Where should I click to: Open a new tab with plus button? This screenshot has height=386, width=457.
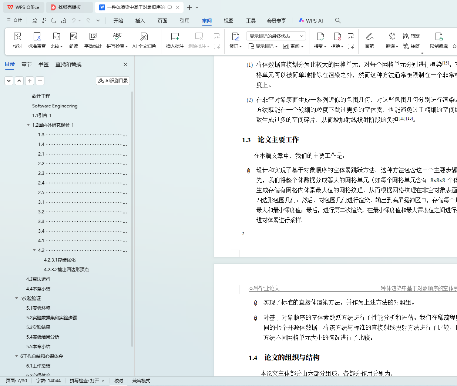[189, 7]
